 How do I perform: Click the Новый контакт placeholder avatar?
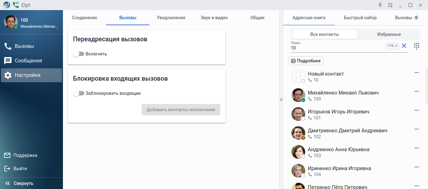(x=298, y=76)
